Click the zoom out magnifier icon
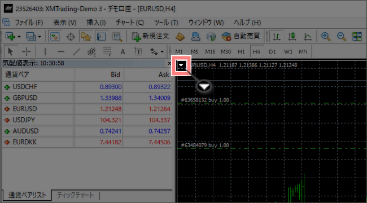Screen dimensions: 367x203 341,36
